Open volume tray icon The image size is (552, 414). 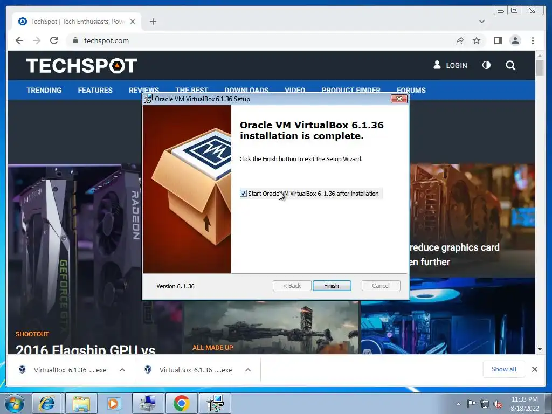pyautogui.click(x=498, y=404)
